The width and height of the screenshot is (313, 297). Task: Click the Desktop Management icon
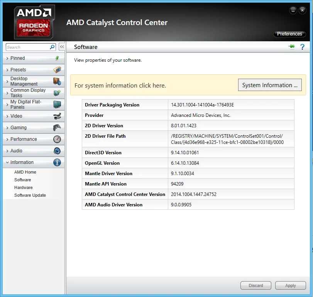[57, 81]
